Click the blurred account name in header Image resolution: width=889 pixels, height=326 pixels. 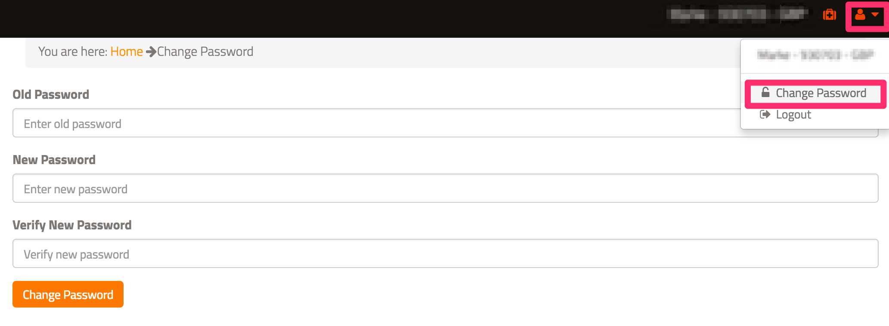point(738,15)
